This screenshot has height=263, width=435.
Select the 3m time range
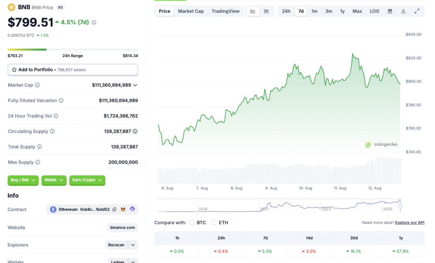329,11
